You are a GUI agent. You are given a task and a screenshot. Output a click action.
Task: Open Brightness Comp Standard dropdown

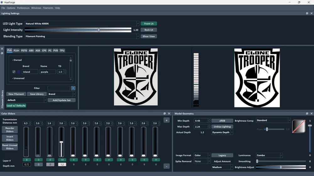(273, 120)
